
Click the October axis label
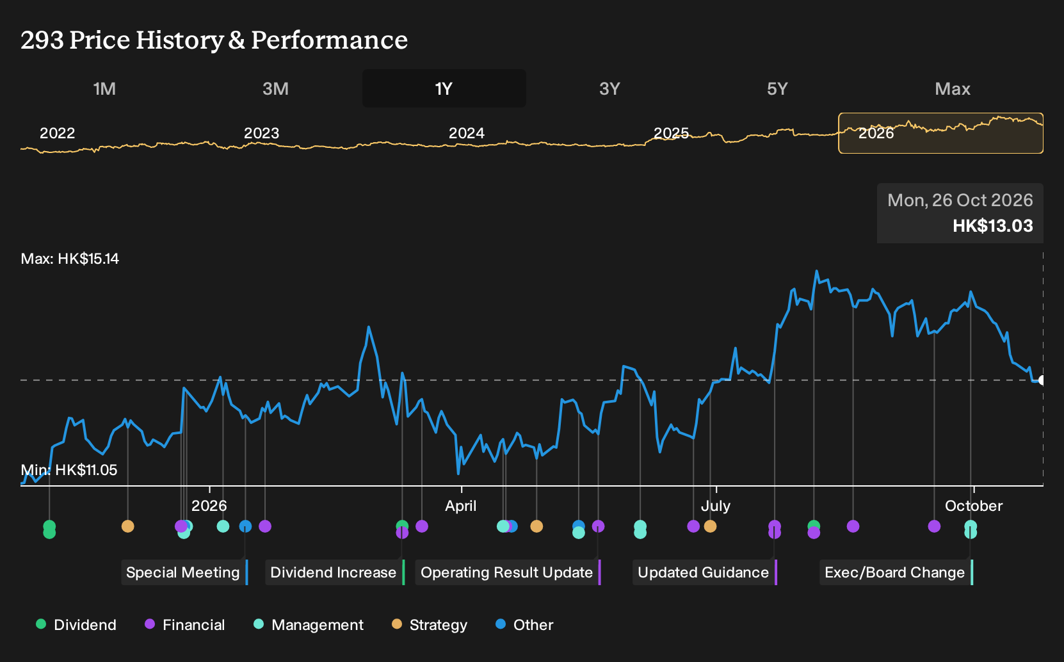point(974,506)
